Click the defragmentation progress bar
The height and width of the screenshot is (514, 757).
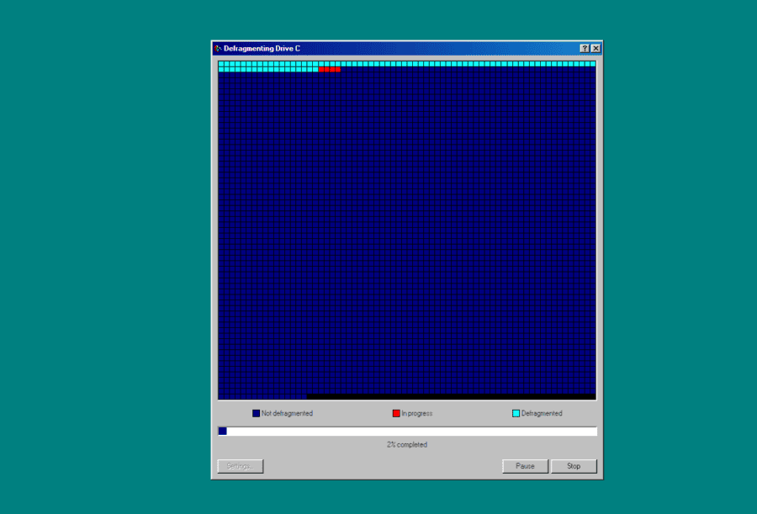pos(407,431)
